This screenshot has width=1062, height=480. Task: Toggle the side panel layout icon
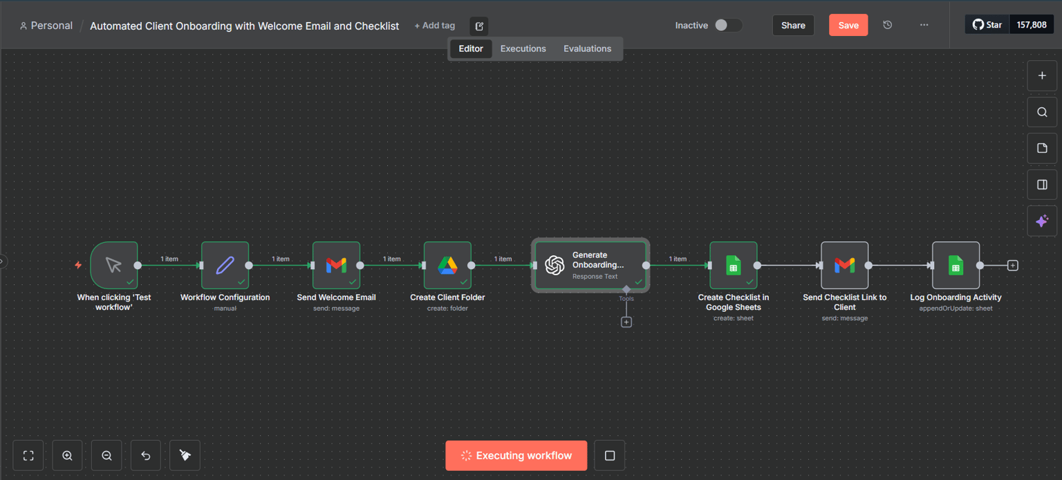click(x=1042, y=185)
